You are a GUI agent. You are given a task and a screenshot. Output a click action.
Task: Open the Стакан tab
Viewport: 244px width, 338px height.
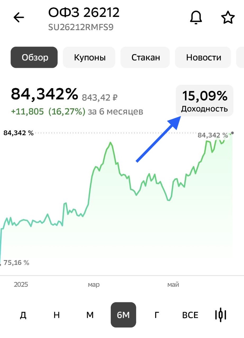(145, 57)
